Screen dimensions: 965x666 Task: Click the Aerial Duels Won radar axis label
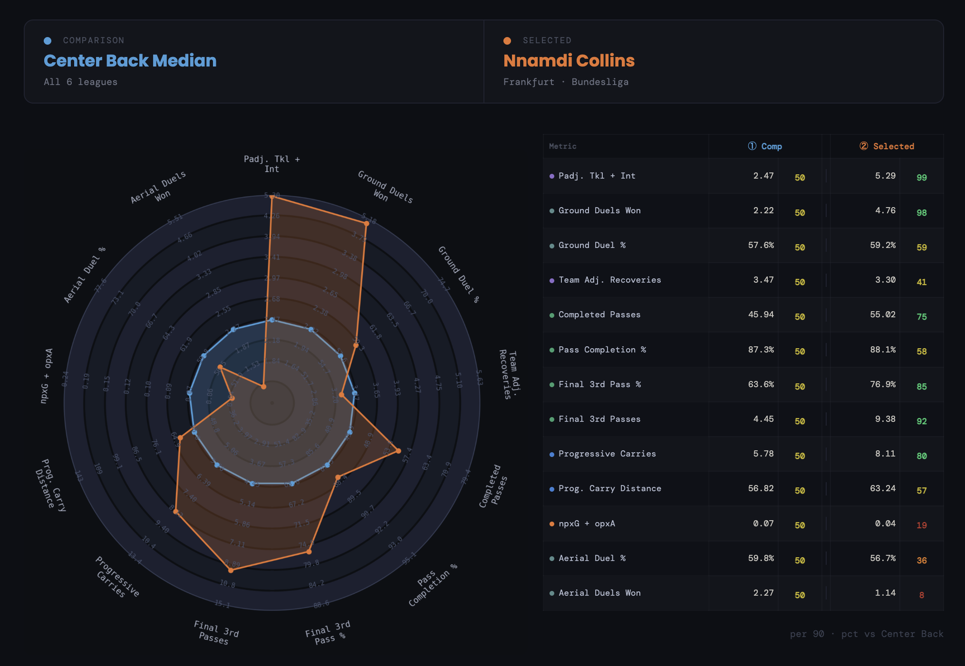click(159, 188)
